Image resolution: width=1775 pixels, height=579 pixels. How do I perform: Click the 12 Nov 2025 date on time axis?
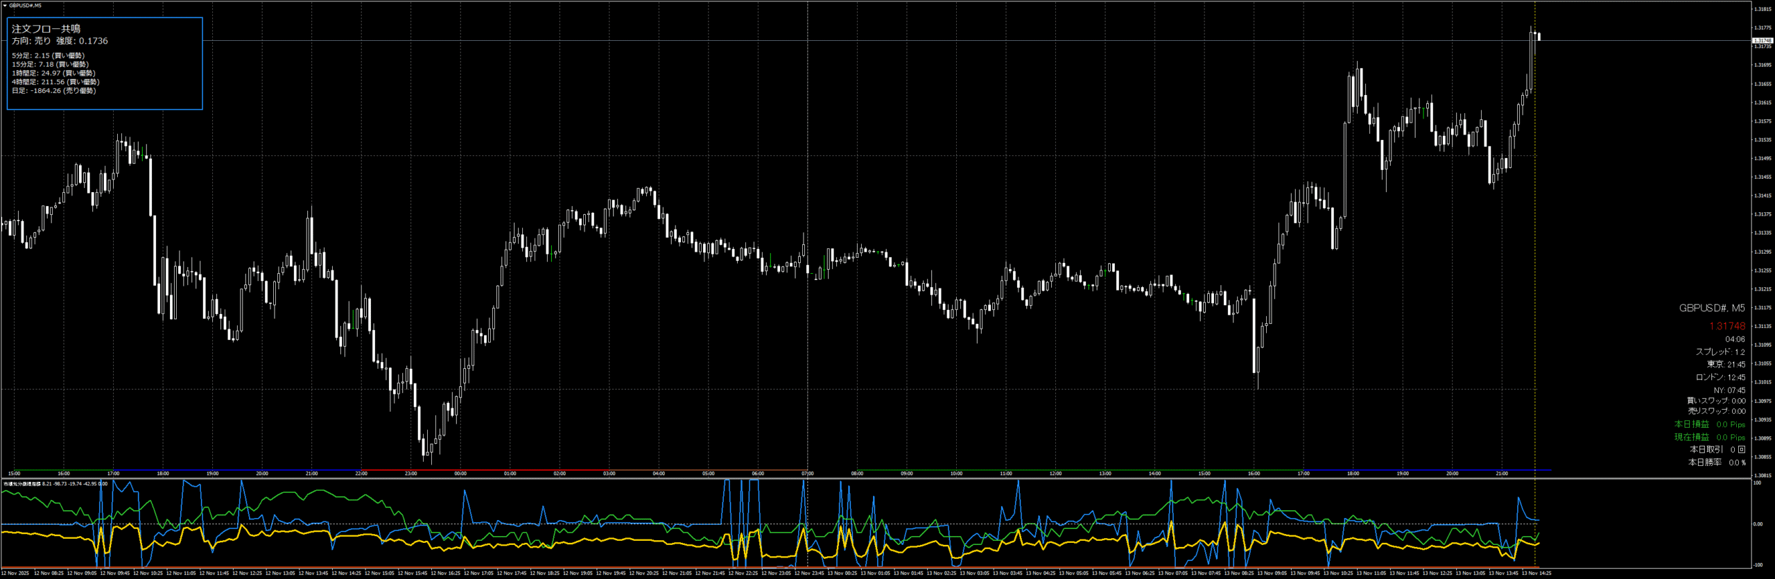click(x=15, y=573)
